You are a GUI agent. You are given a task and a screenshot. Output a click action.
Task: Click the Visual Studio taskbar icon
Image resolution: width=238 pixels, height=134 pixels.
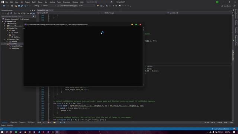(48, 132)
